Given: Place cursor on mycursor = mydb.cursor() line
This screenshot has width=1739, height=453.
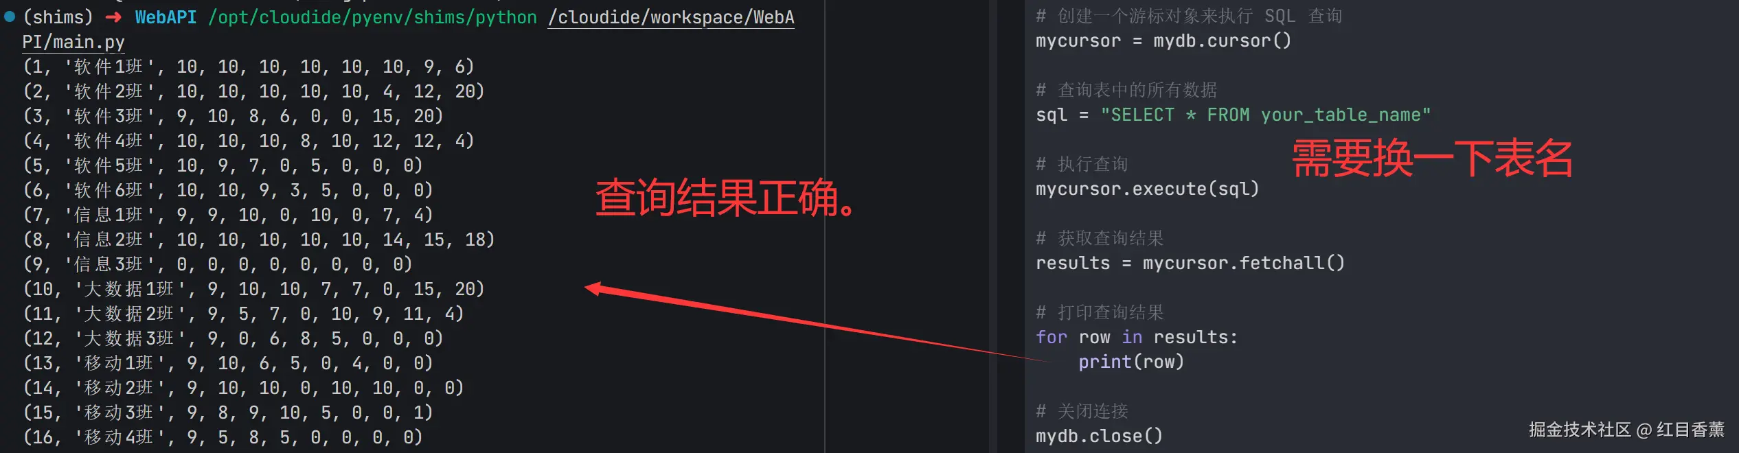Looking at the screenshot, I should (1163, 40).
